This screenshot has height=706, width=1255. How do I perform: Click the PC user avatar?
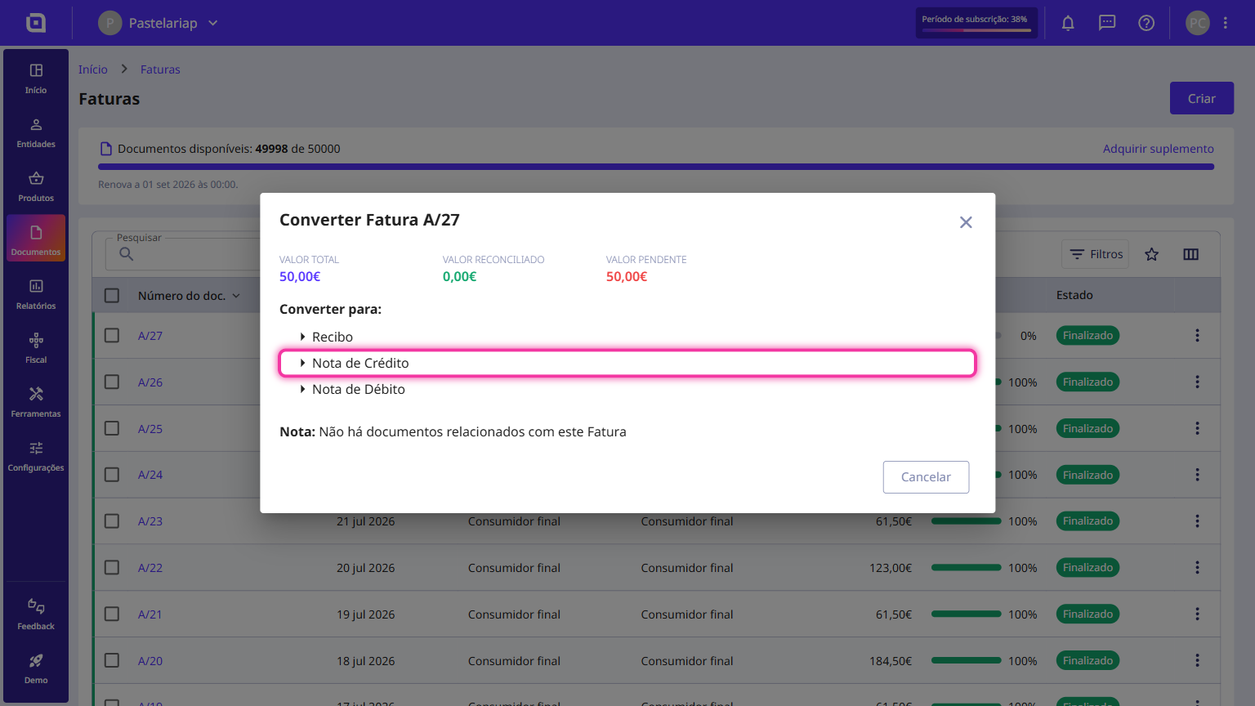pyautogui.click(x=1197, y=23)
